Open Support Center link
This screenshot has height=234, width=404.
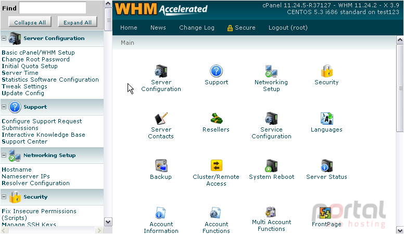pos(24,141)
